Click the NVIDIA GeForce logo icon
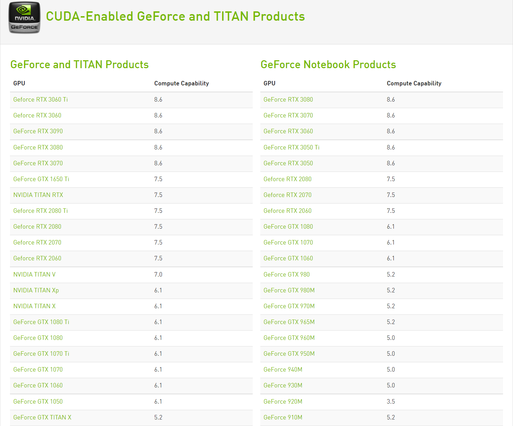Viewport: 513px width, 426px height. [x=24, y=18]
